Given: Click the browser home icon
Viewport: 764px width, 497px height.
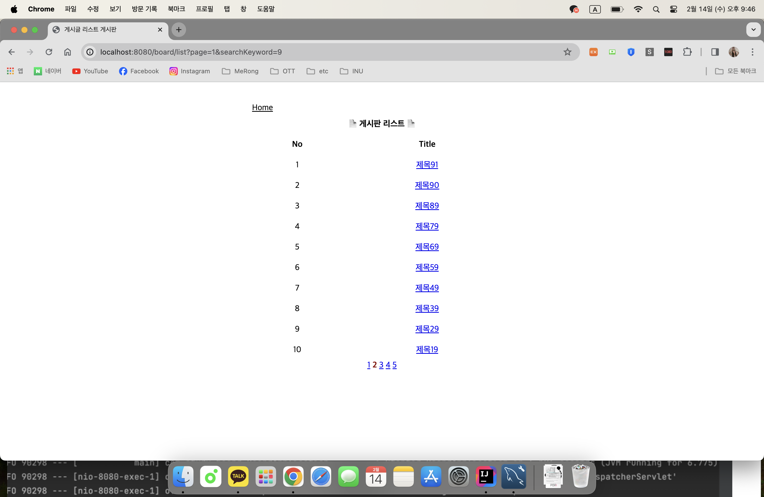Looking at the screenshot, I should click(67, 52).
